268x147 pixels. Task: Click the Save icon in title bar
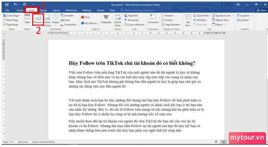7,5
